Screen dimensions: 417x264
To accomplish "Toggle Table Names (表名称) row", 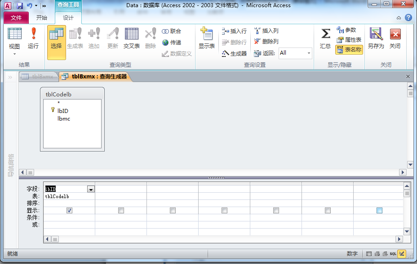I will [x=349, y=50].
